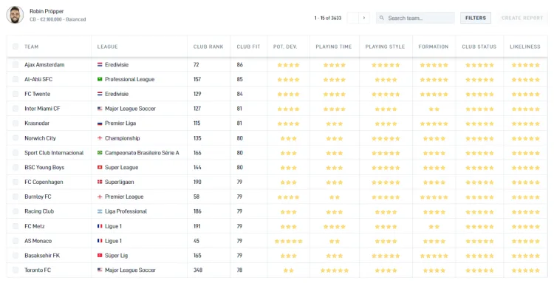Viewport: 554px width, 283px height.
Task: Sort by Club Rank column
Action: [x=208, y=47]
